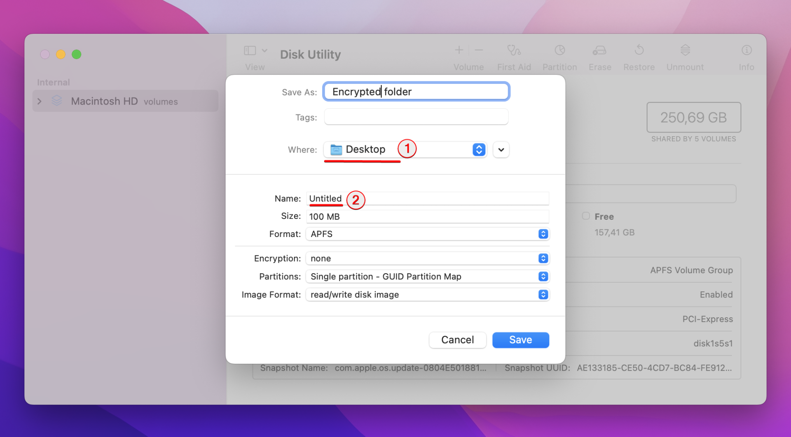The width and height of the screenshot is (791, 437).
Task: Open the Format dropdown showing APFS
Action: [543, 234]
